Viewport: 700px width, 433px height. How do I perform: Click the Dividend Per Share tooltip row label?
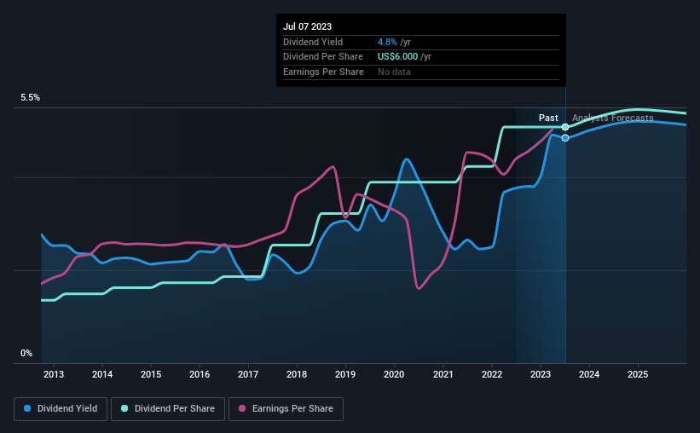click(323, 57)
